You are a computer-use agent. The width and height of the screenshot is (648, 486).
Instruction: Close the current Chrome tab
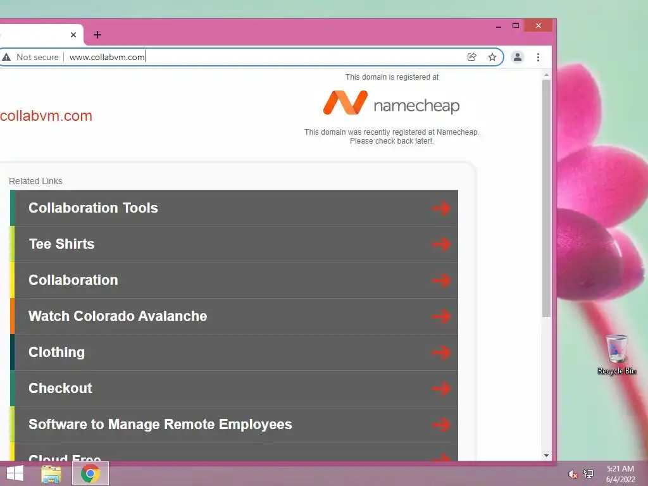73,35
